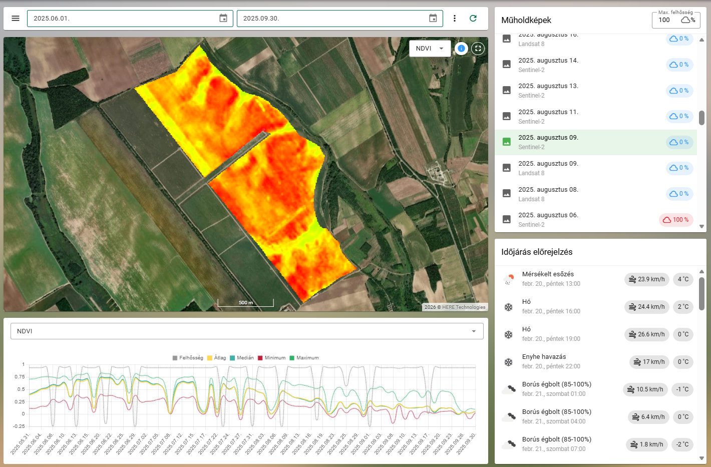Toggle fullscreen map view

(x=478, y=49)
